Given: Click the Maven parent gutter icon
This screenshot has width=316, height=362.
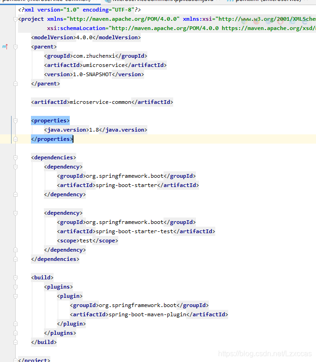Looking at the screenshot, I should [x=5, y=47].
